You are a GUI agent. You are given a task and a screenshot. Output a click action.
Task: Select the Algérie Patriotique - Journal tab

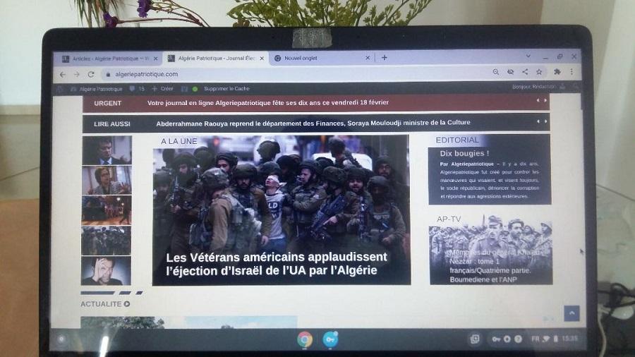pyautogui.click(x=216, y=59)
